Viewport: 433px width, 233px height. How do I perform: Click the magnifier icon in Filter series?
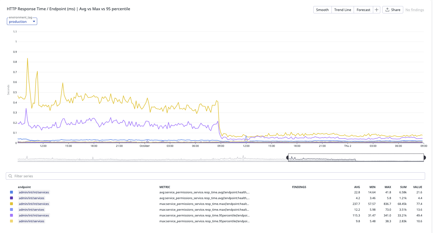coord(10,176)
